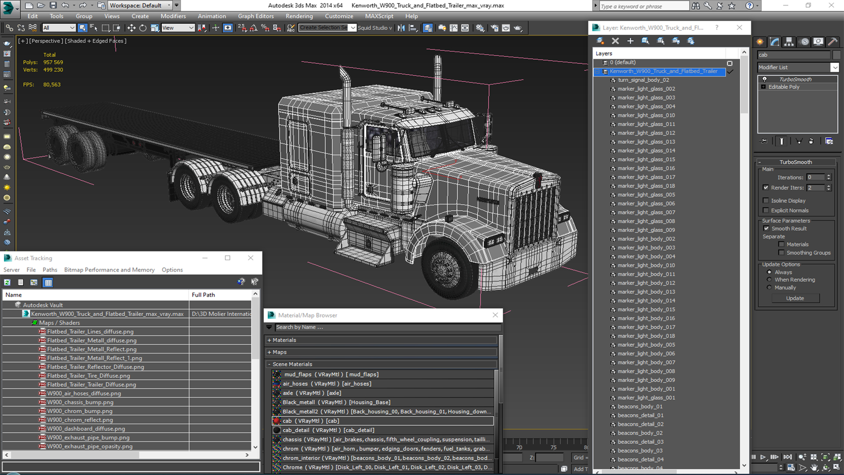Open Bitmap Performance and Memory menu
Viewport: 844px width, 475px height.
(x=109, y=270)
